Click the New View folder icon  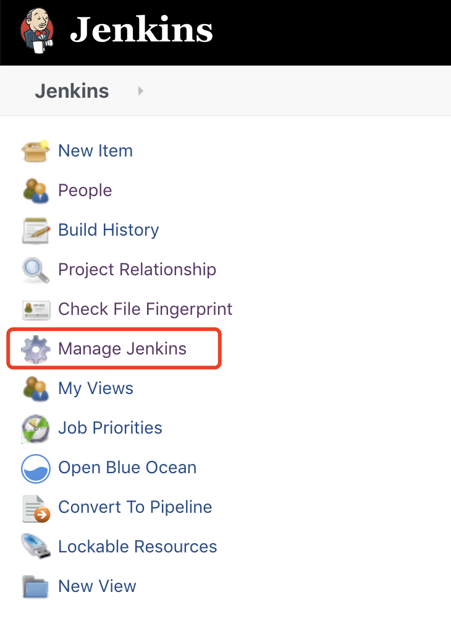tap(35, 586)
